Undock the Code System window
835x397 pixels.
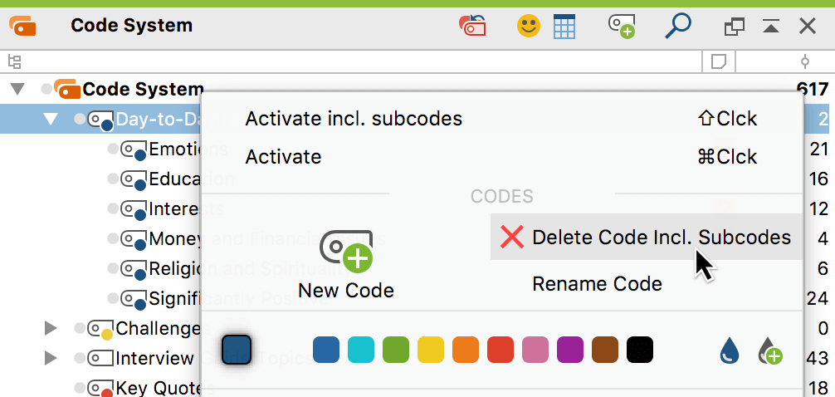(735, 26)
